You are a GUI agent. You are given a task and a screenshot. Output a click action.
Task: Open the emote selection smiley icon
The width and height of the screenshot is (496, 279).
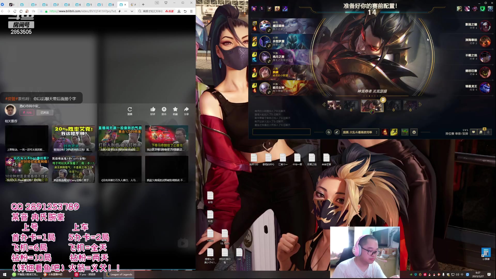[414, 132]
